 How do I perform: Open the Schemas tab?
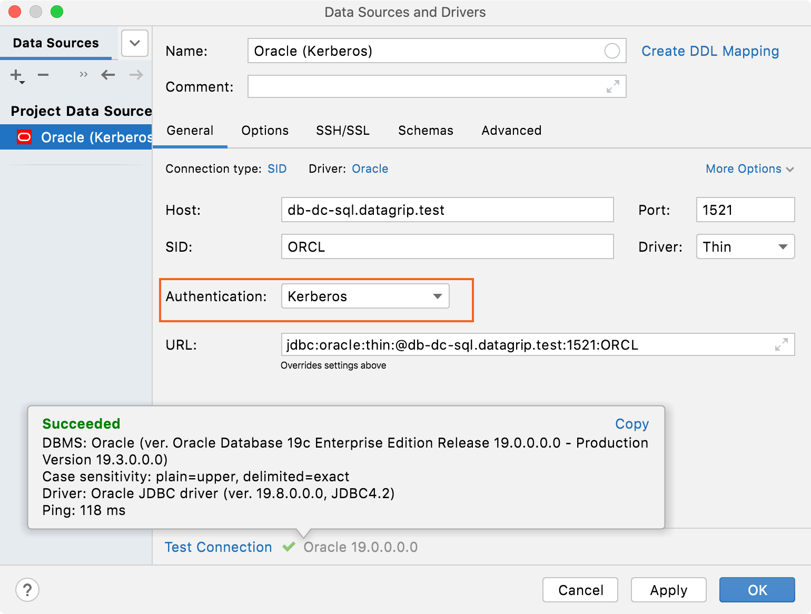point(425,131)
